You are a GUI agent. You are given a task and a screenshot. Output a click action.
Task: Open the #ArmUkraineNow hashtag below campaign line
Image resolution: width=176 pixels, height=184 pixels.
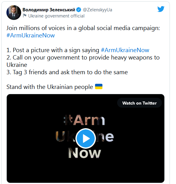click(x=30, y=35)
